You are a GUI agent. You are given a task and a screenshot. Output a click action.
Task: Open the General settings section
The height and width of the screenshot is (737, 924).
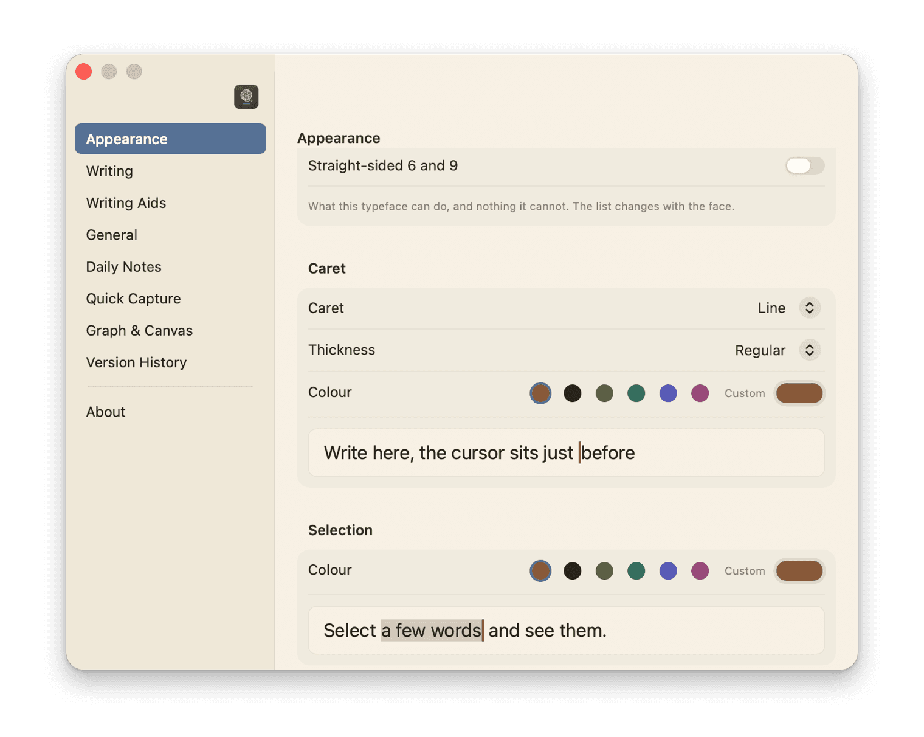coord(170,235)
